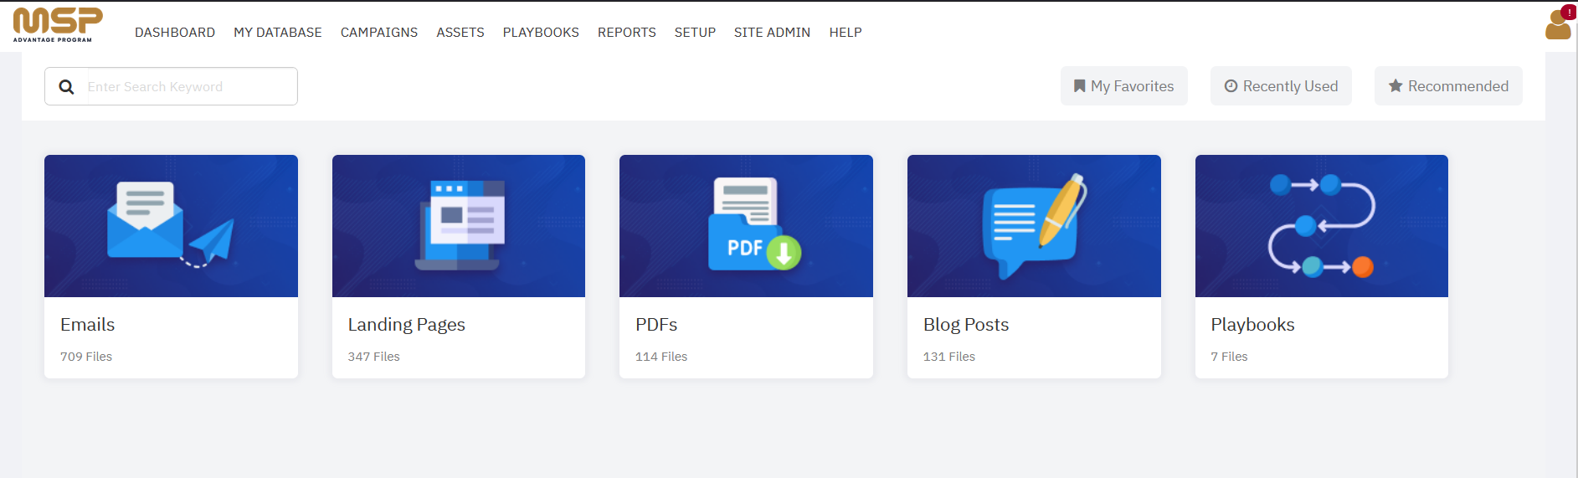Open the Setup menu

pos(695,33)
